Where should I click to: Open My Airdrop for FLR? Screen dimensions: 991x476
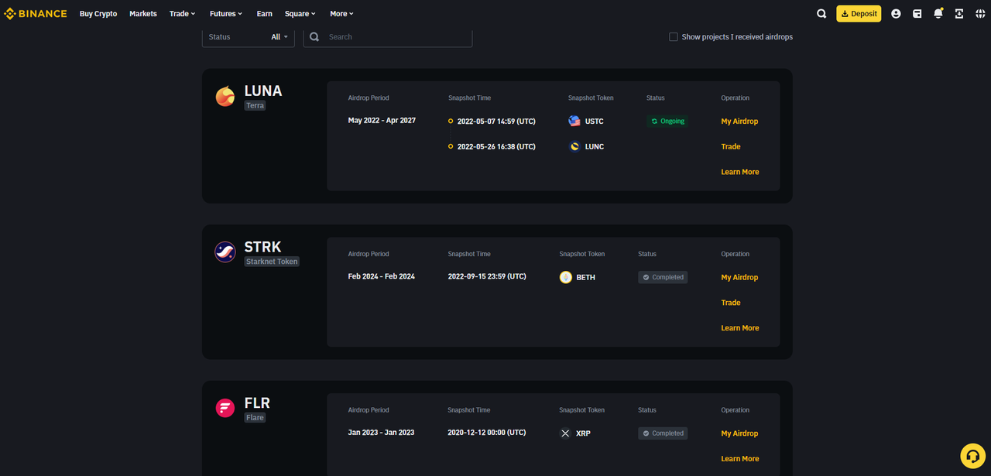point(739,433)
